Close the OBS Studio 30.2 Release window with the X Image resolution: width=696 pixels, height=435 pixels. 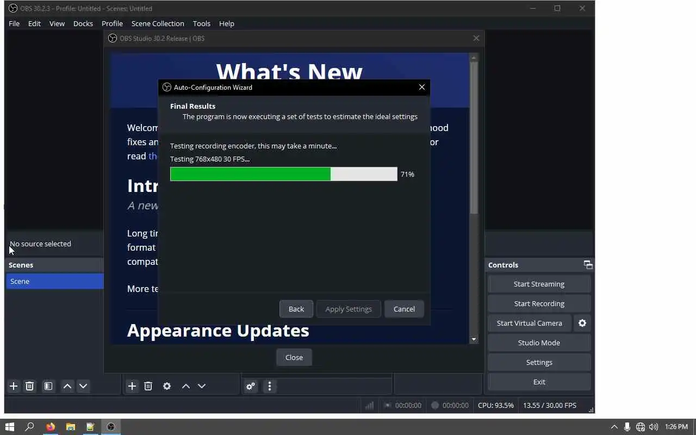click(476, 38)
